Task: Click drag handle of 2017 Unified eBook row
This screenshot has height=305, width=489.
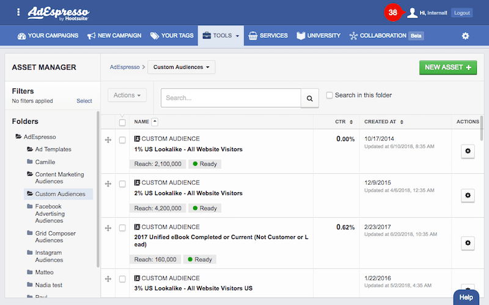Action: (x=108, y=228)
